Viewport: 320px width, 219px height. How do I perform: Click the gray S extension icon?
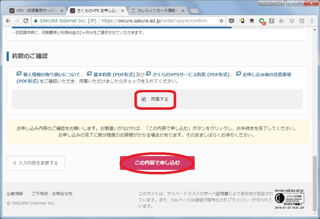coord(271,21)
